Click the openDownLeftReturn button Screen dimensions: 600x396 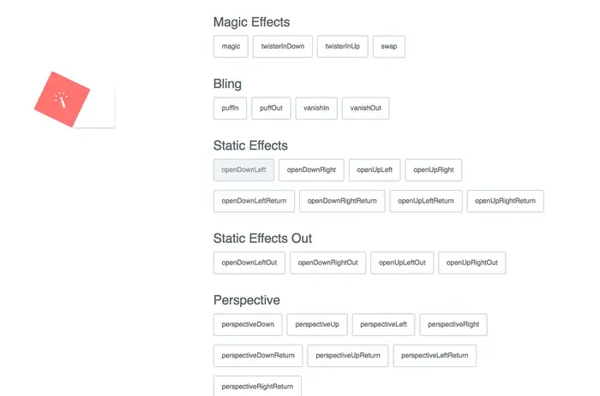click(x=254, y=201)
